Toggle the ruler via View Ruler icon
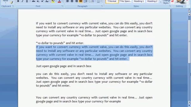The image size is (191, 107). tap(189, 11)
